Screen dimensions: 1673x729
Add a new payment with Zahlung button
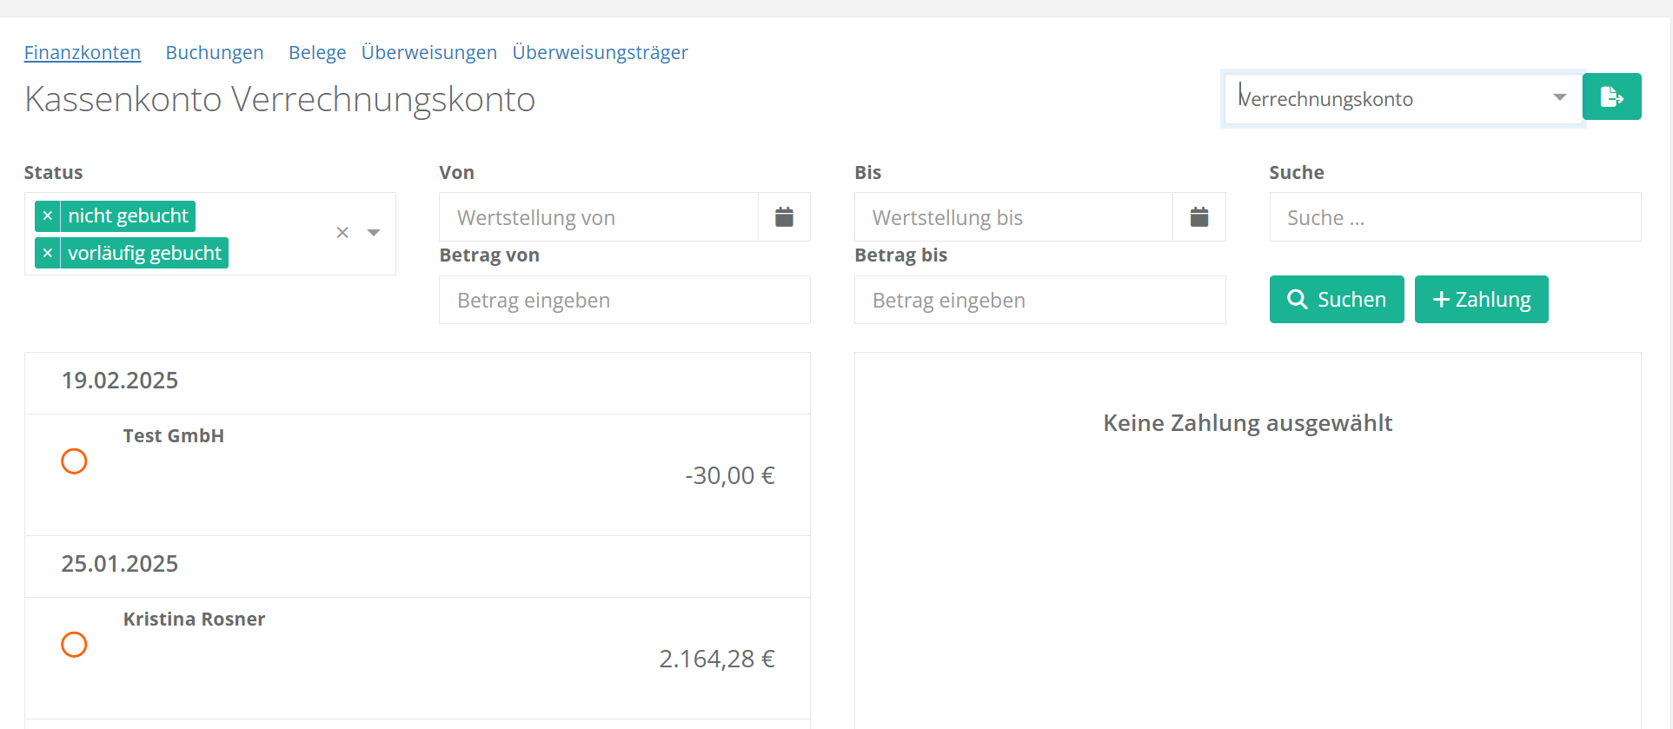tap(1481, 300)
